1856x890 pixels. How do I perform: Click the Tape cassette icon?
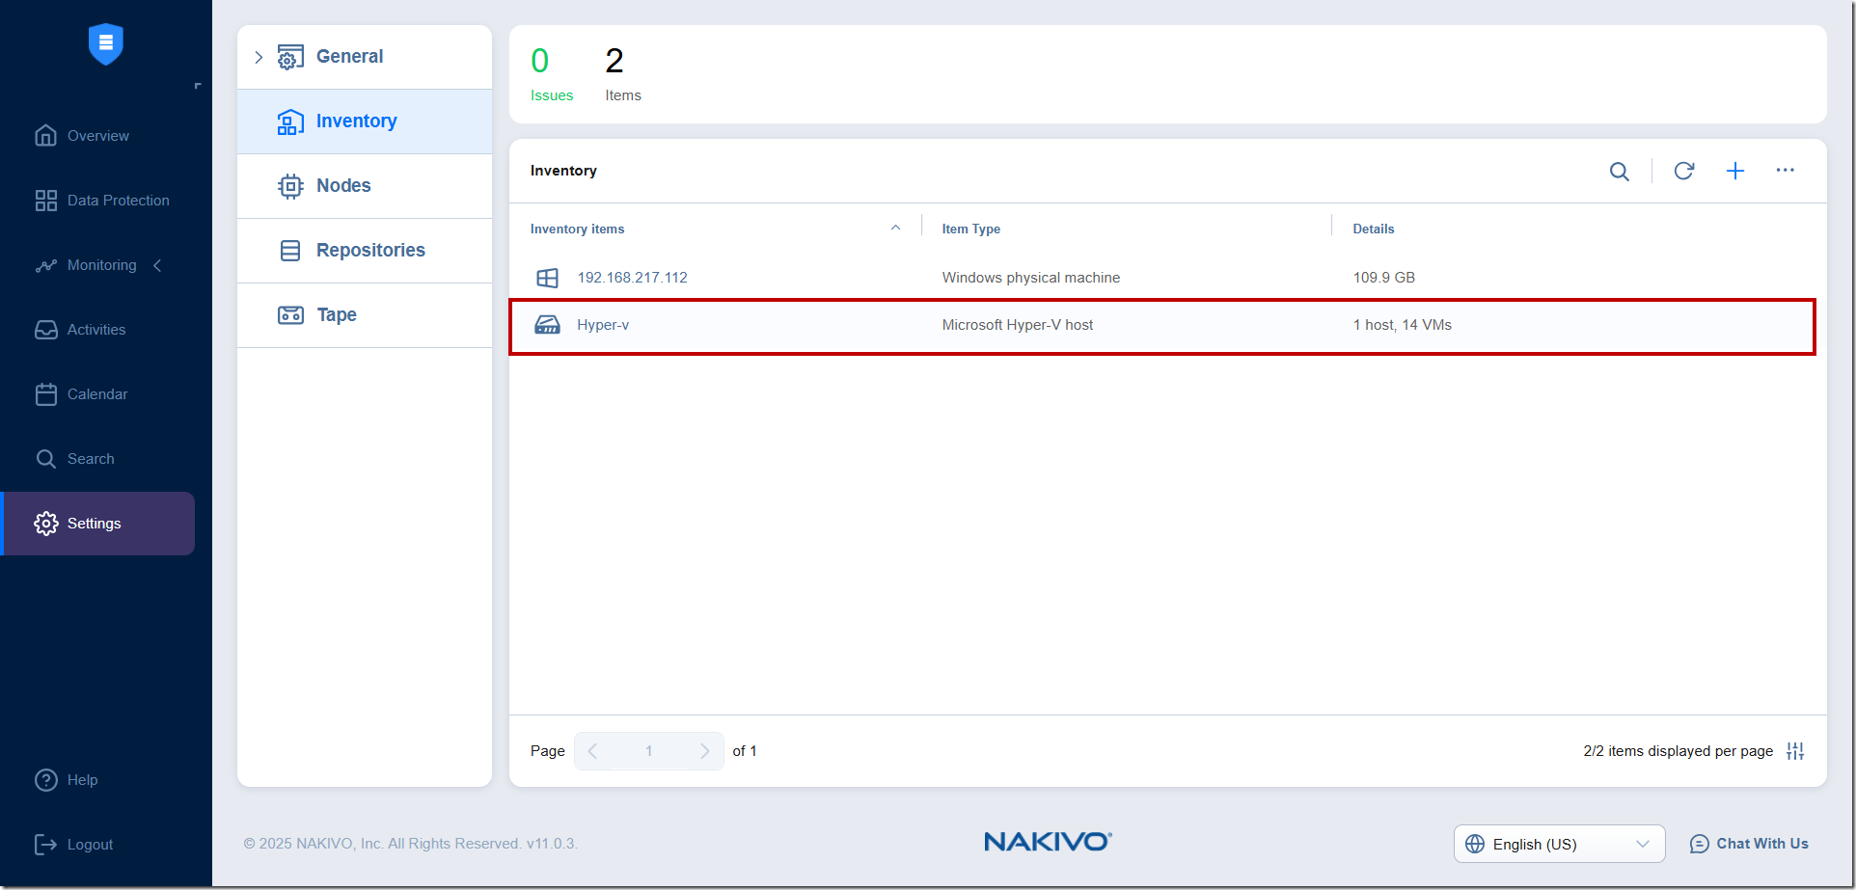click(x=290, y=315)
